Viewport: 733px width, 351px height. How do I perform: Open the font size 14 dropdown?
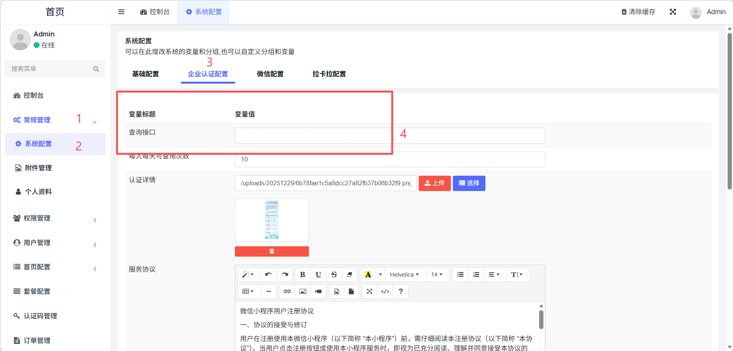(437, 275)
